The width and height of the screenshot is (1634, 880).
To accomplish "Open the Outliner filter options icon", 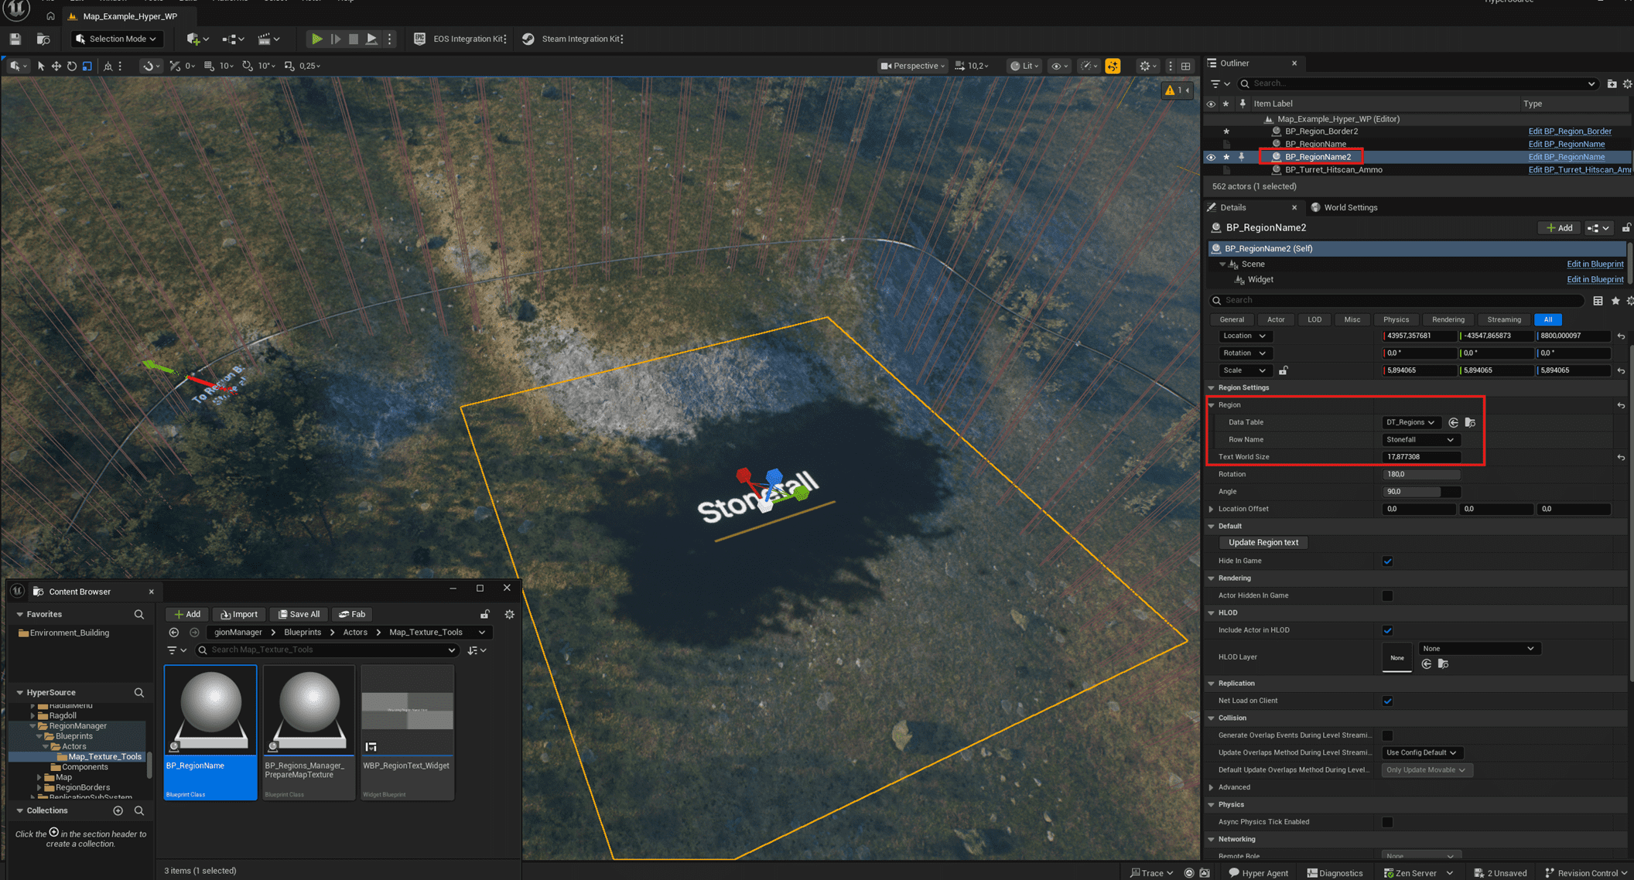I will point(1220,84).
